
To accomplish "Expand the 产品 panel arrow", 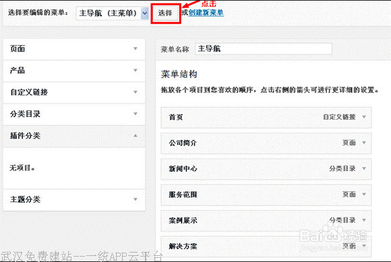I will (x=136, y=71).
